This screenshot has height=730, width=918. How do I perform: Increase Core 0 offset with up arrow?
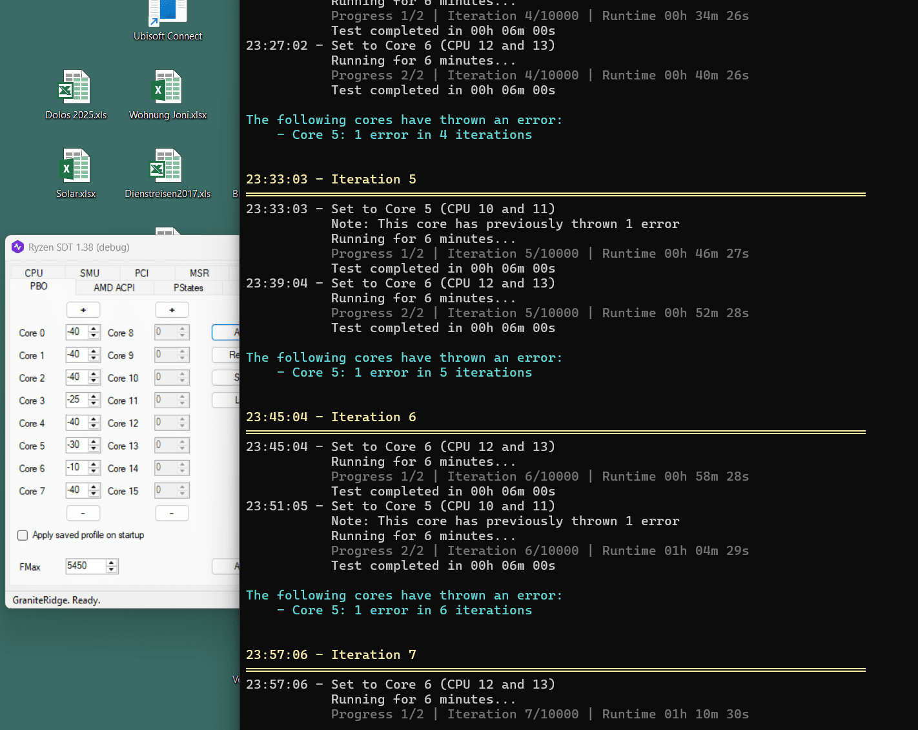94,329
